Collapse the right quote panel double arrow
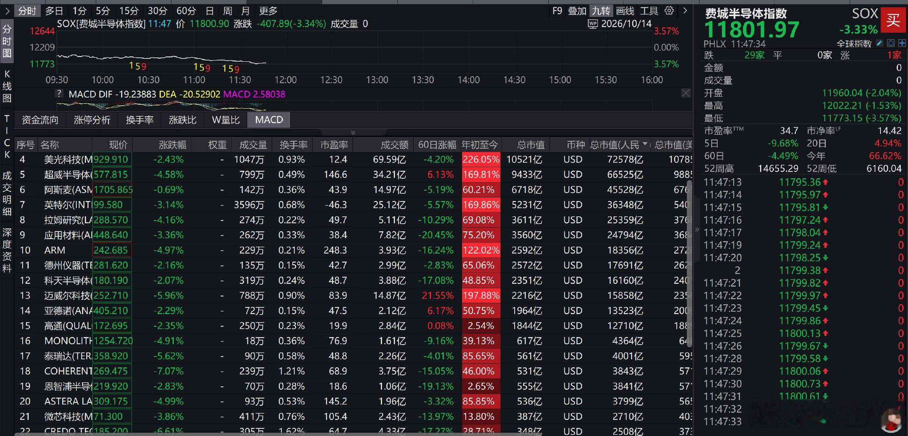The height and width of the screenshot is (436, 908). coord(697,230)
